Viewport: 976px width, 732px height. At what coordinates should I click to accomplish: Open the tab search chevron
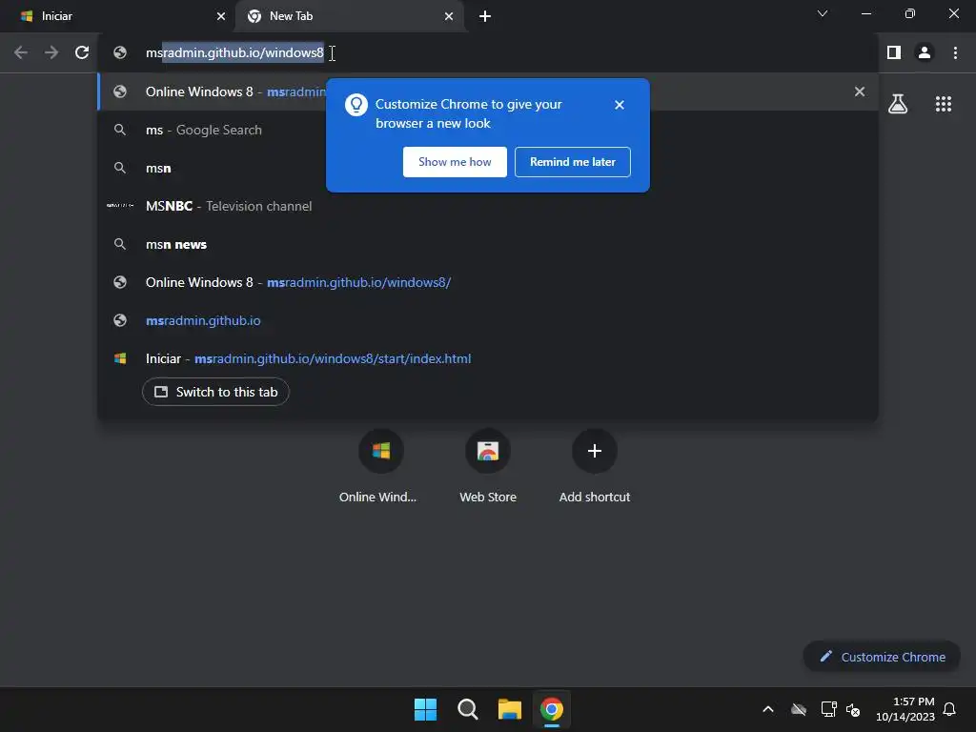(823, 13)
